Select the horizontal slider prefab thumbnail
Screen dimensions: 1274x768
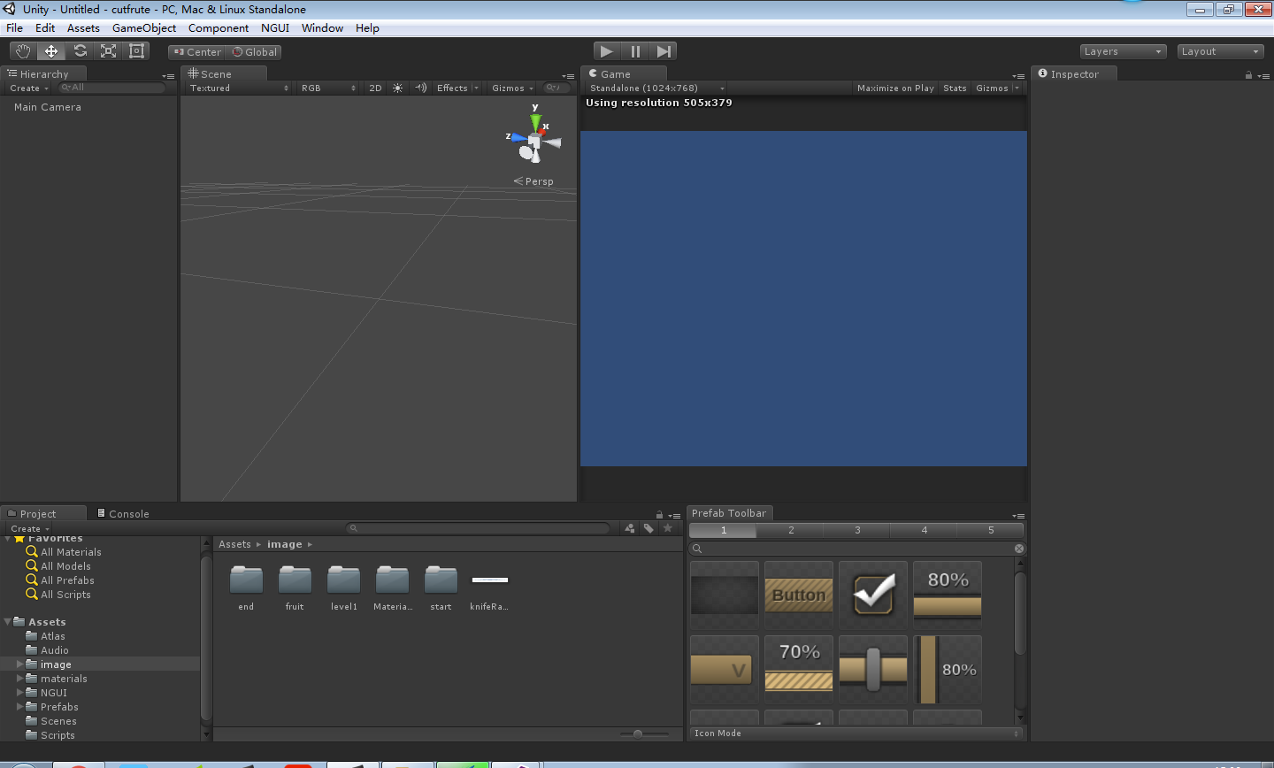click(x=873, y=670)
